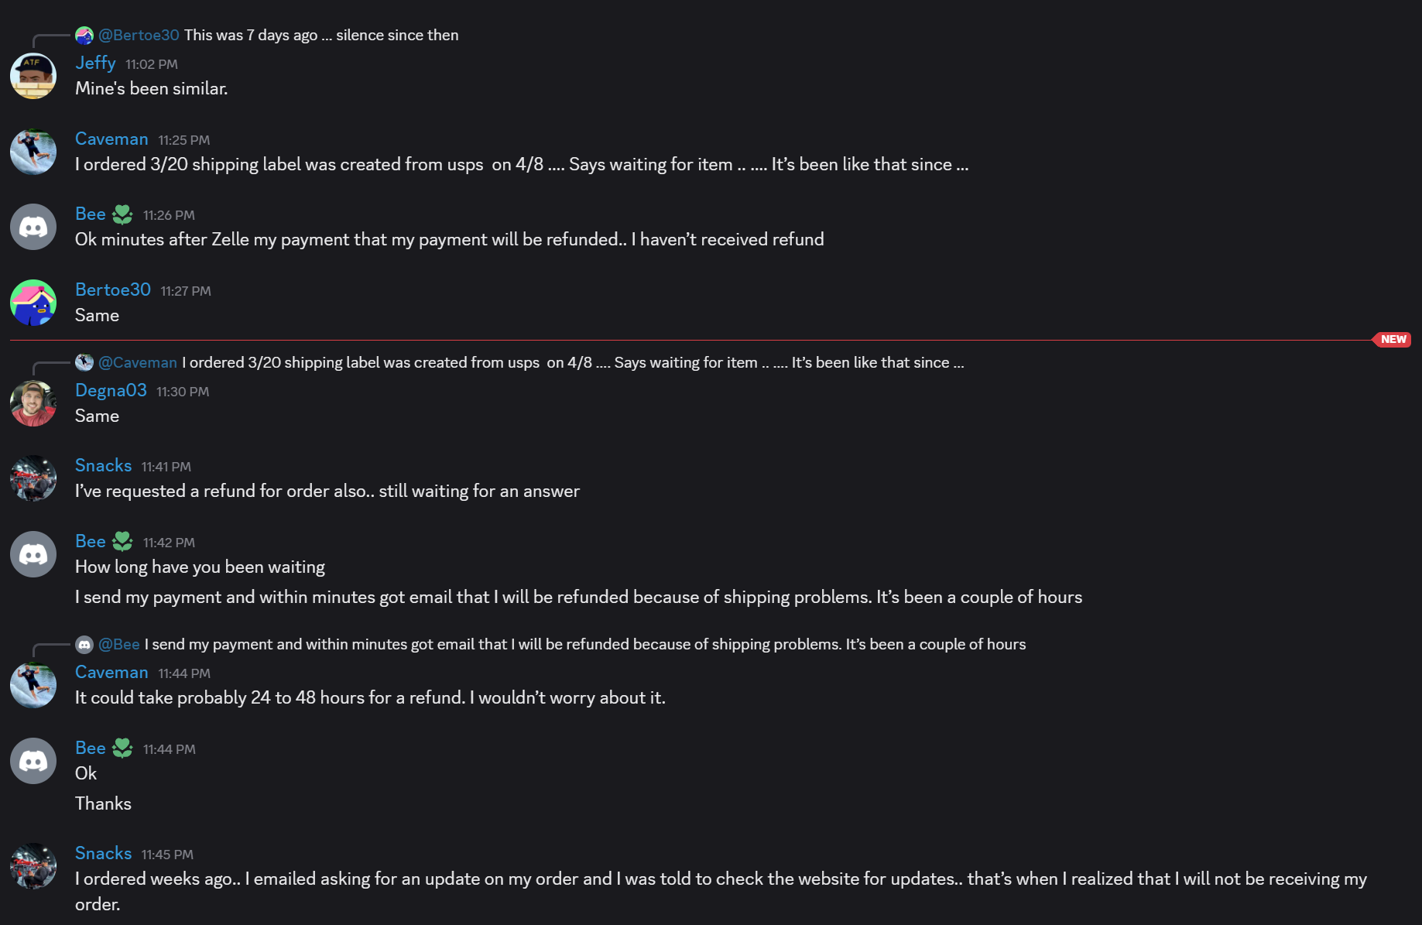Image resolution: width=1422 pixels, height=925 pixels.
Task: Click Bee's username next to 11:26 PM
Action: 90,214
